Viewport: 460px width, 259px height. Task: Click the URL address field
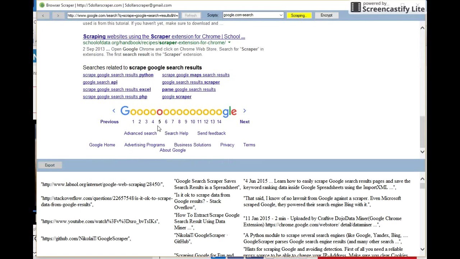click(123, 15)
